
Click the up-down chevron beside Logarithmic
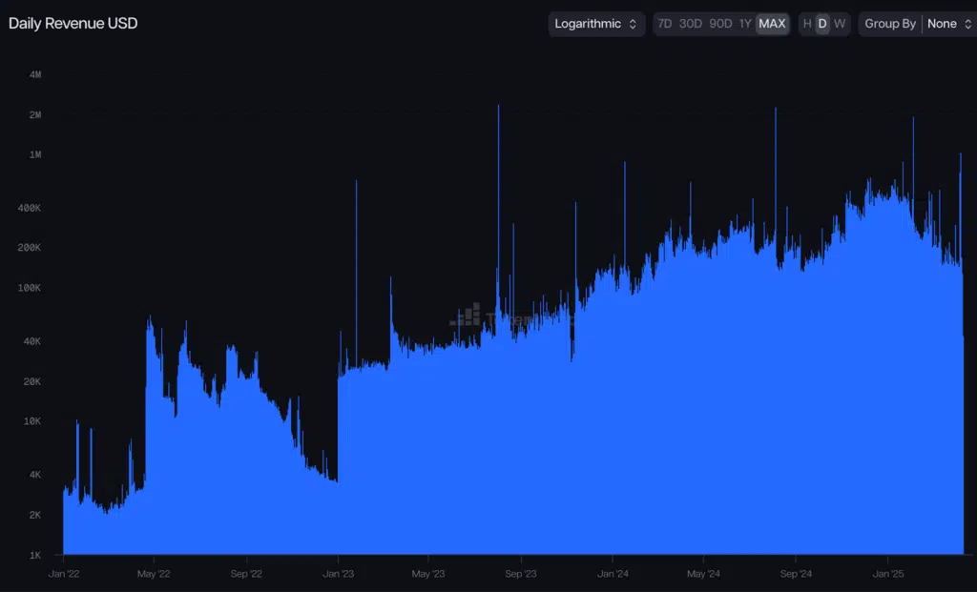click(x=633, y=24)
